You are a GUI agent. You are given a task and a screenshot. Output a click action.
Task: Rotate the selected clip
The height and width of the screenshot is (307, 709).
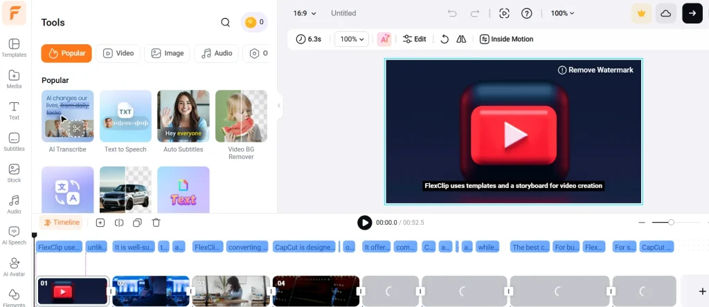(445, 39)
